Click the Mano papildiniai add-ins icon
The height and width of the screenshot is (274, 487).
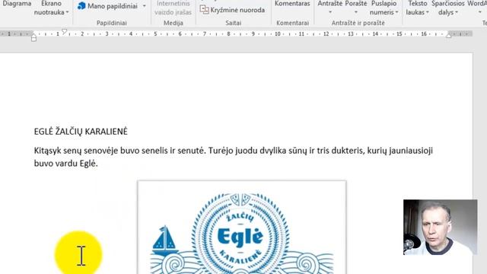click(81, 6)
